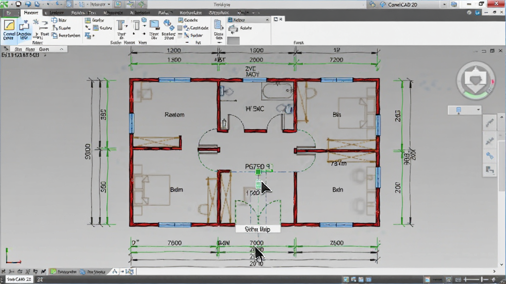Click the view navigation compass cube
The image size is (506, 284).
coord(476,80)
